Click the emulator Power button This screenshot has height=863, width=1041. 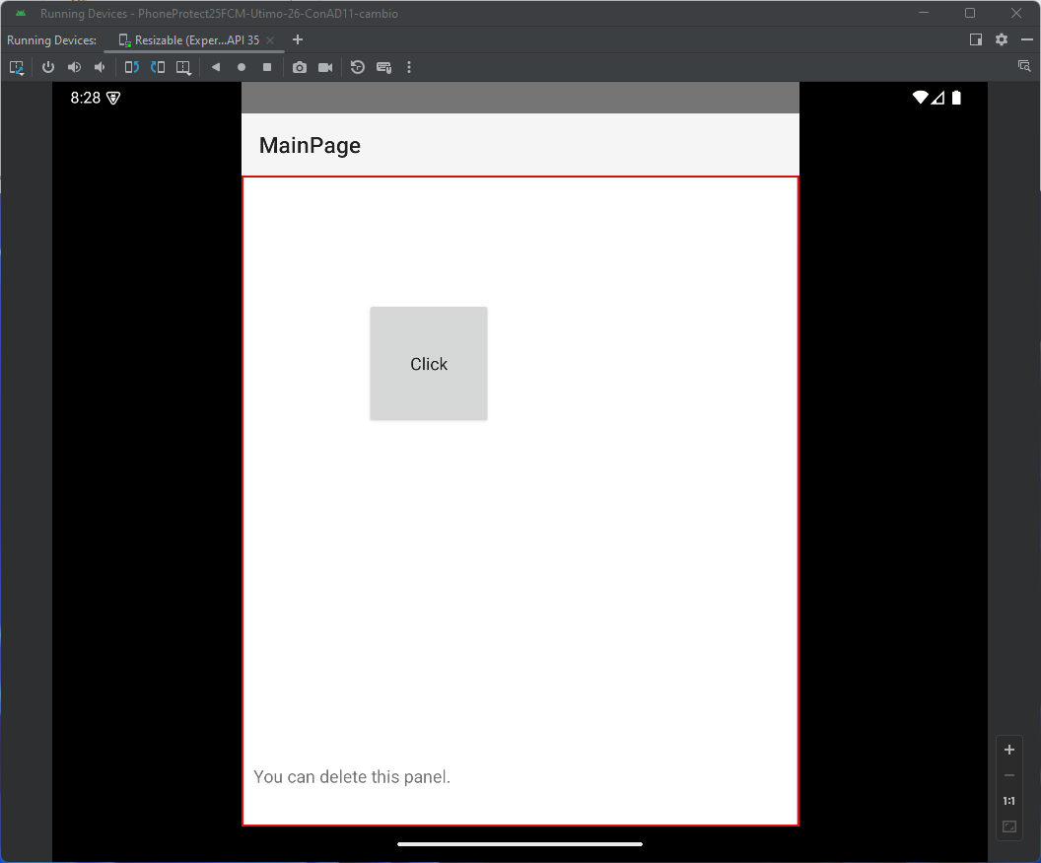pos(47,67)
